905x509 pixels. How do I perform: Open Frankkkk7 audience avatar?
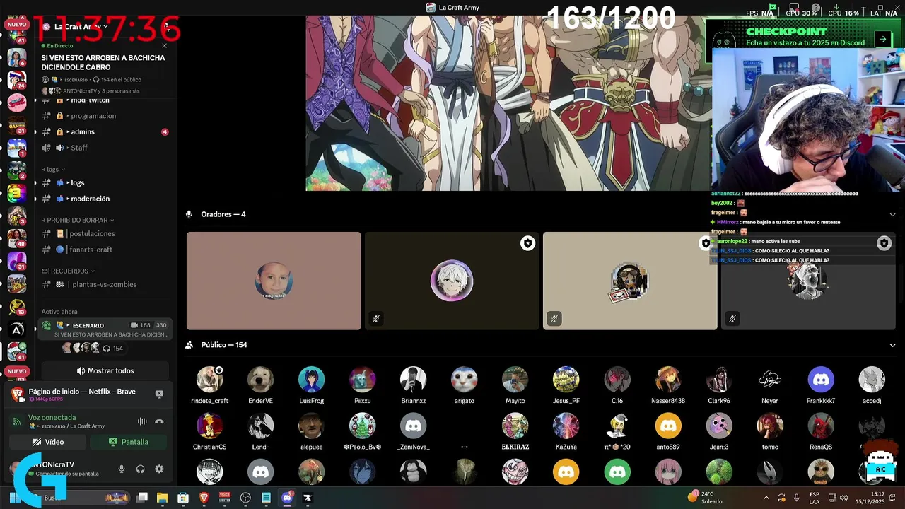coord(821,380)
